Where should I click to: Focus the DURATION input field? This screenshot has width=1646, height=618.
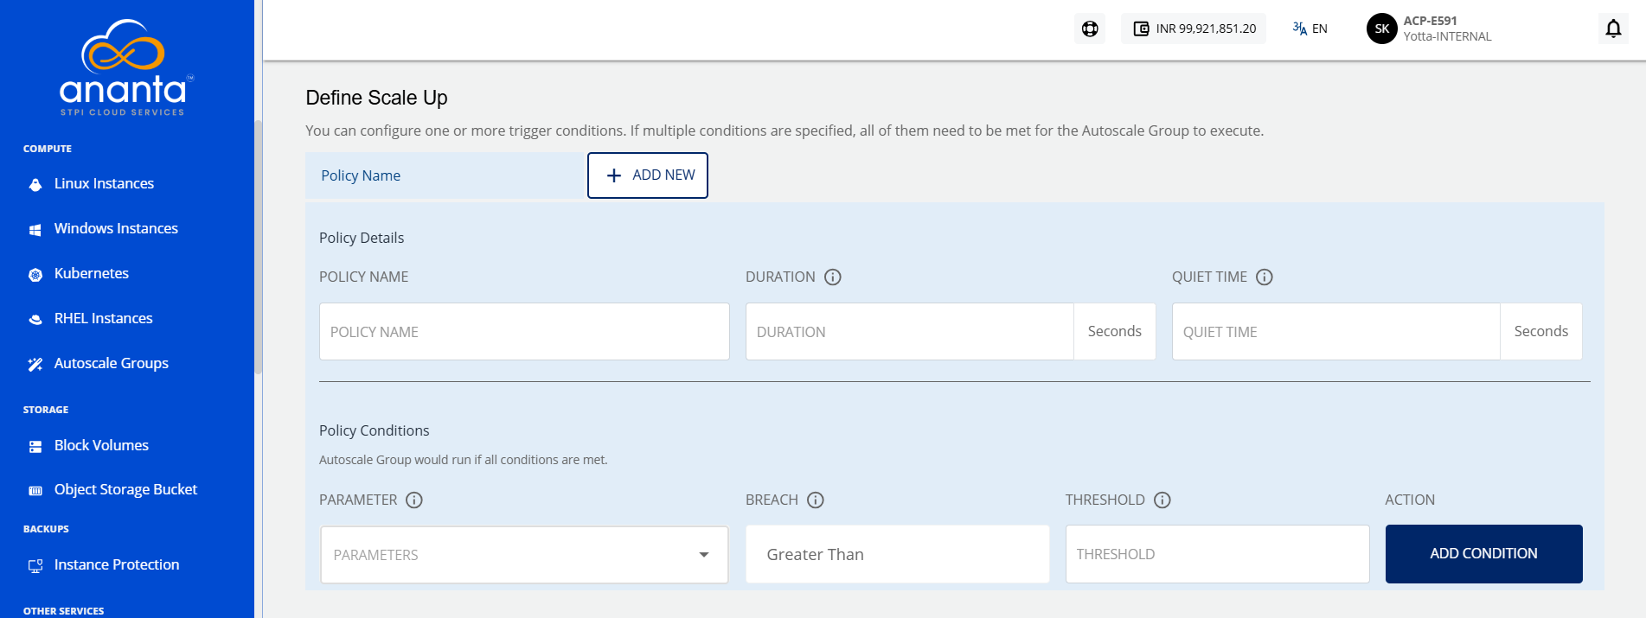tap(910, 332)
